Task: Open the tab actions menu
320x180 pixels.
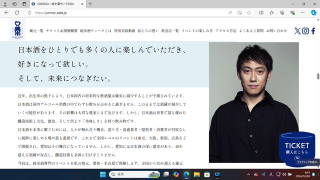Action: click(24, 4)
